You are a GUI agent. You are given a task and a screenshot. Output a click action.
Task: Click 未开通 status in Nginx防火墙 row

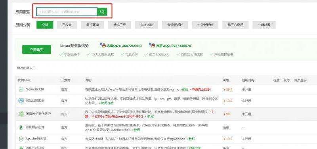coord(246,89)
